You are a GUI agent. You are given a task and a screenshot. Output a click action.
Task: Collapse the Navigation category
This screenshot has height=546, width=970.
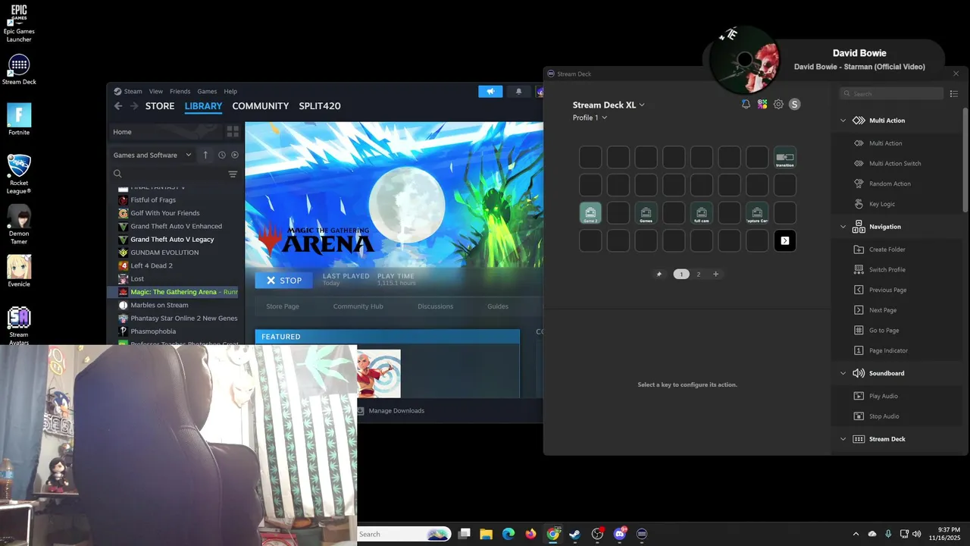[843, 227]
